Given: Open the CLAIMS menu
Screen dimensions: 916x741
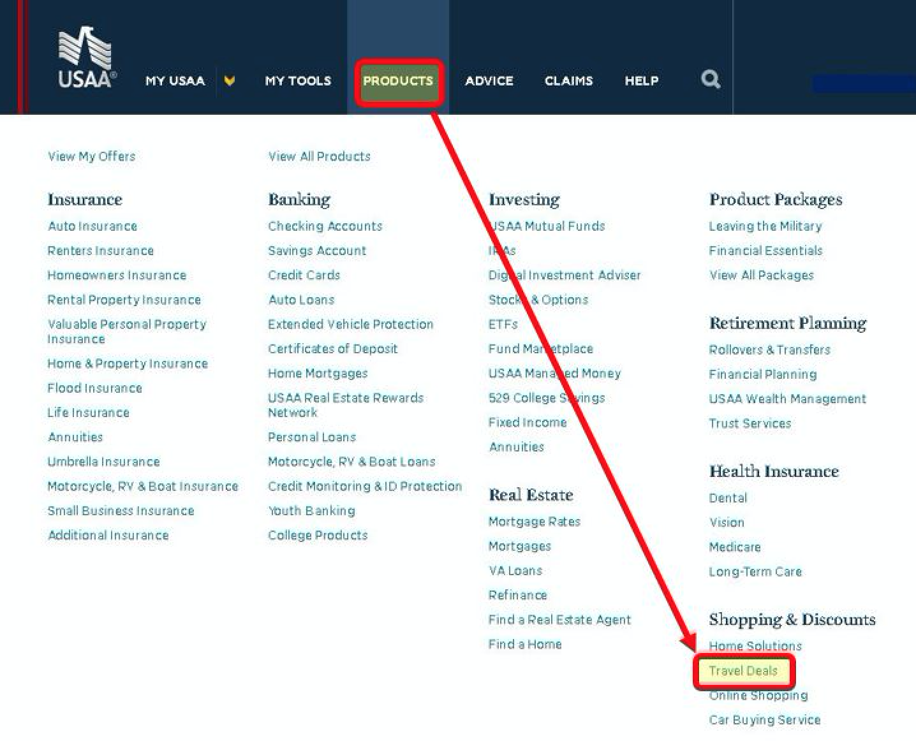Looking at the screenshot, I should tap(569, 81).
